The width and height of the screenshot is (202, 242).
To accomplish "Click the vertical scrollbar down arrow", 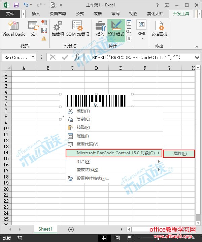I will tap(198, 223).
